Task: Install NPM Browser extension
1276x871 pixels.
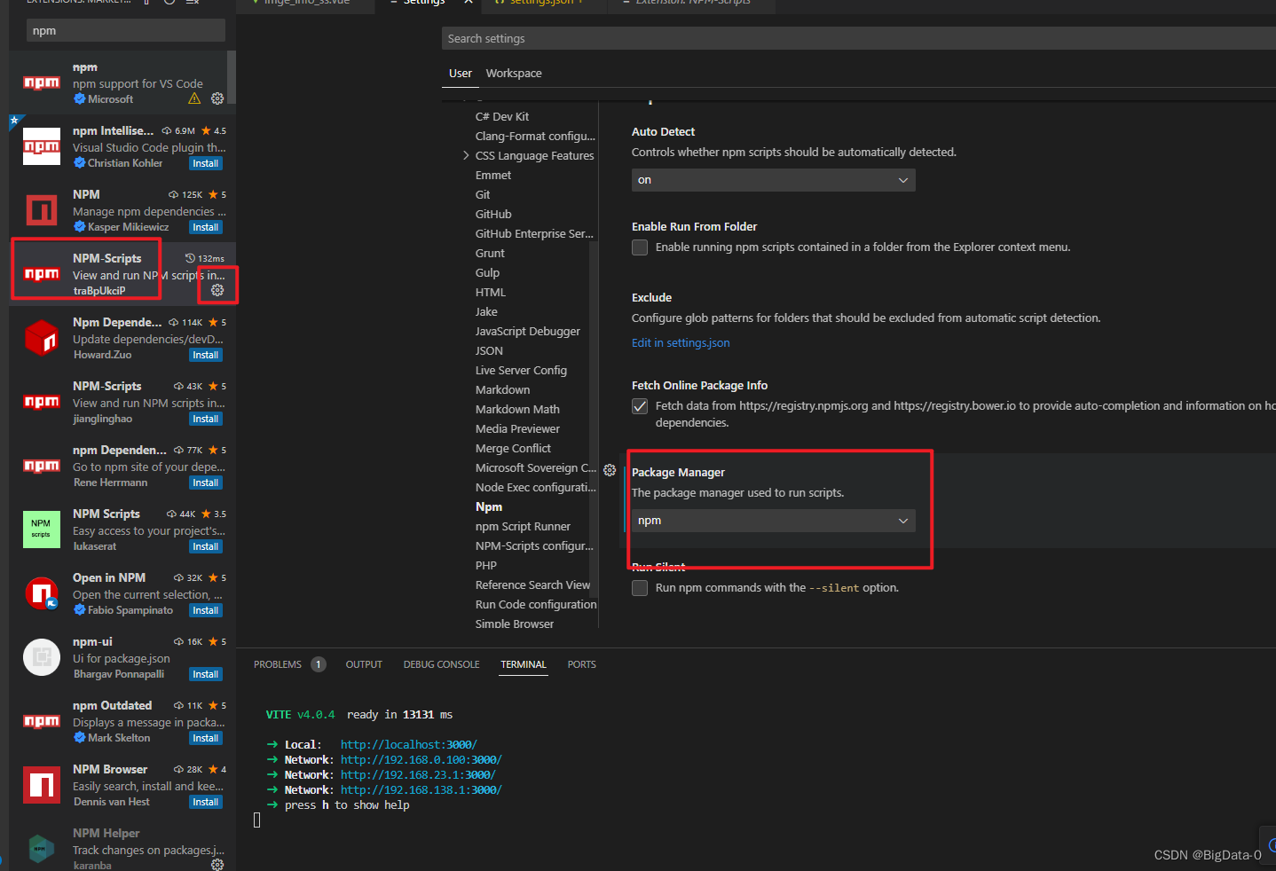Action: click(206, 802)
